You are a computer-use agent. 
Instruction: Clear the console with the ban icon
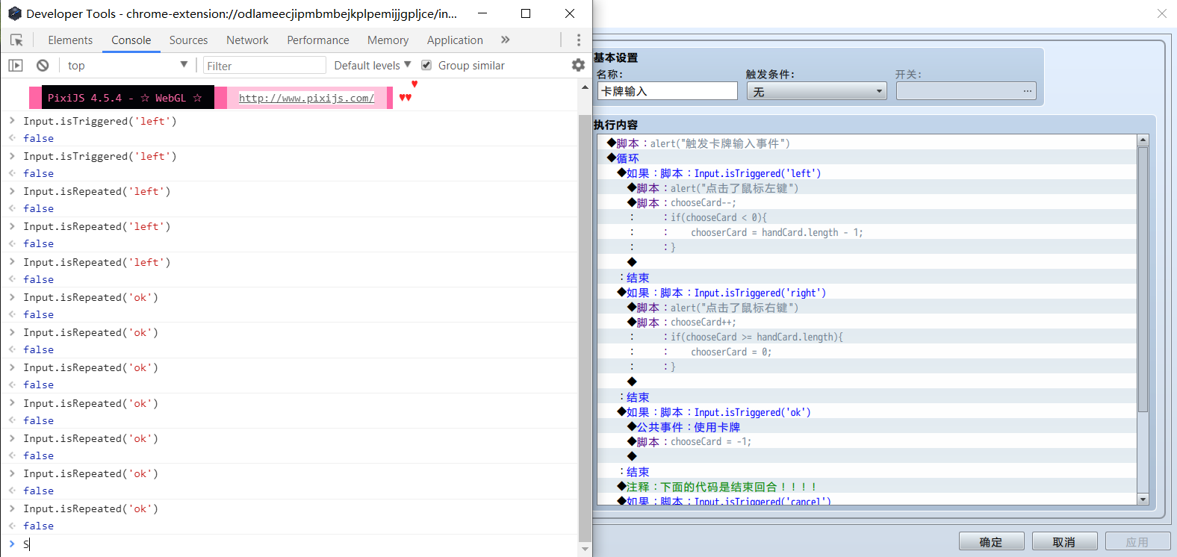pos(43,66)
